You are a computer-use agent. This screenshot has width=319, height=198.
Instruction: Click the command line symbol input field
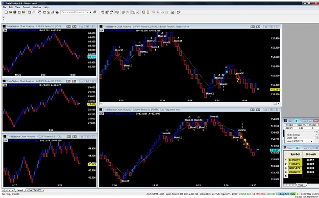click(x=73, y=12)
